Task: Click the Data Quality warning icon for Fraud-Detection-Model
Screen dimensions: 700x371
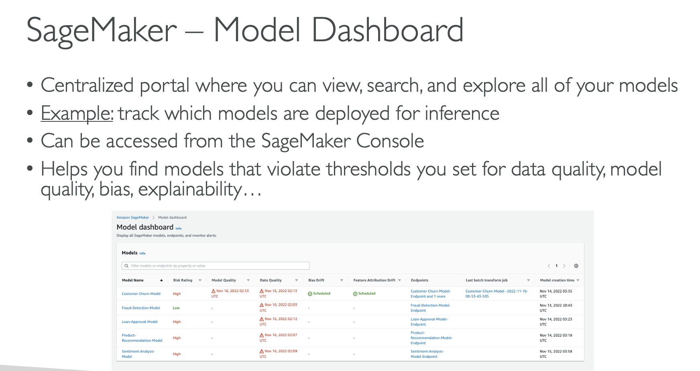Action: (x=262, y=305)
